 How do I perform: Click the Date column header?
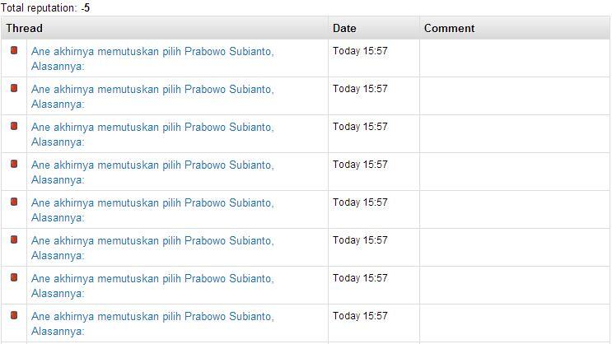(344, 29)
